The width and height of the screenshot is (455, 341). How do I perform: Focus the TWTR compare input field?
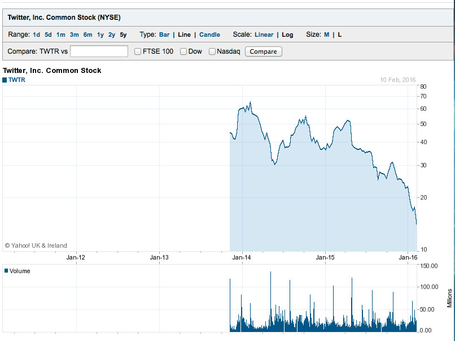tap(99, 51)
